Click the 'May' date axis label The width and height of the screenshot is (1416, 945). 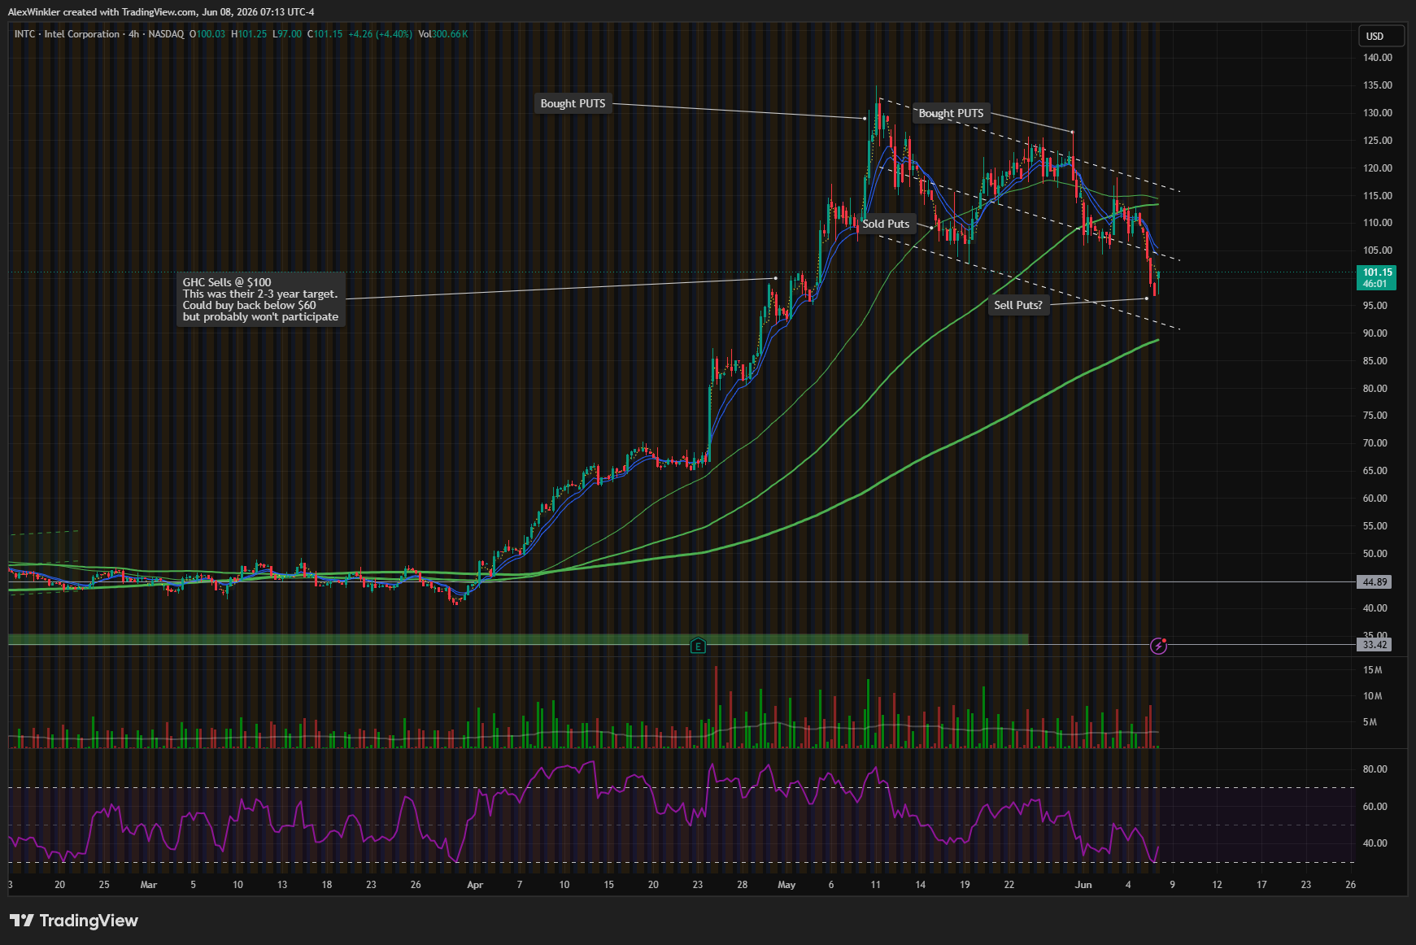click(786, 885)
